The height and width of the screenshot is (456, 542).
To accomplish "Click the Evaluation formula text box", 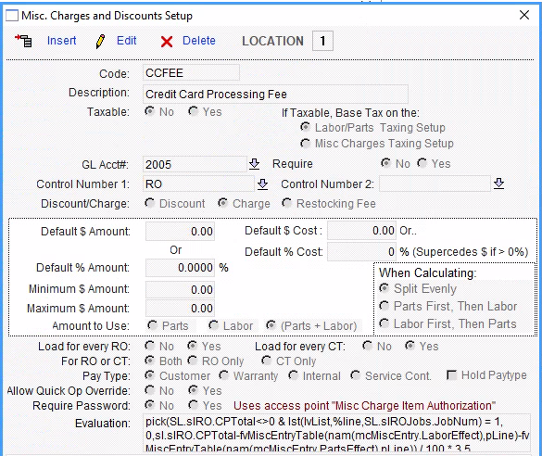I will pos(336,433).
